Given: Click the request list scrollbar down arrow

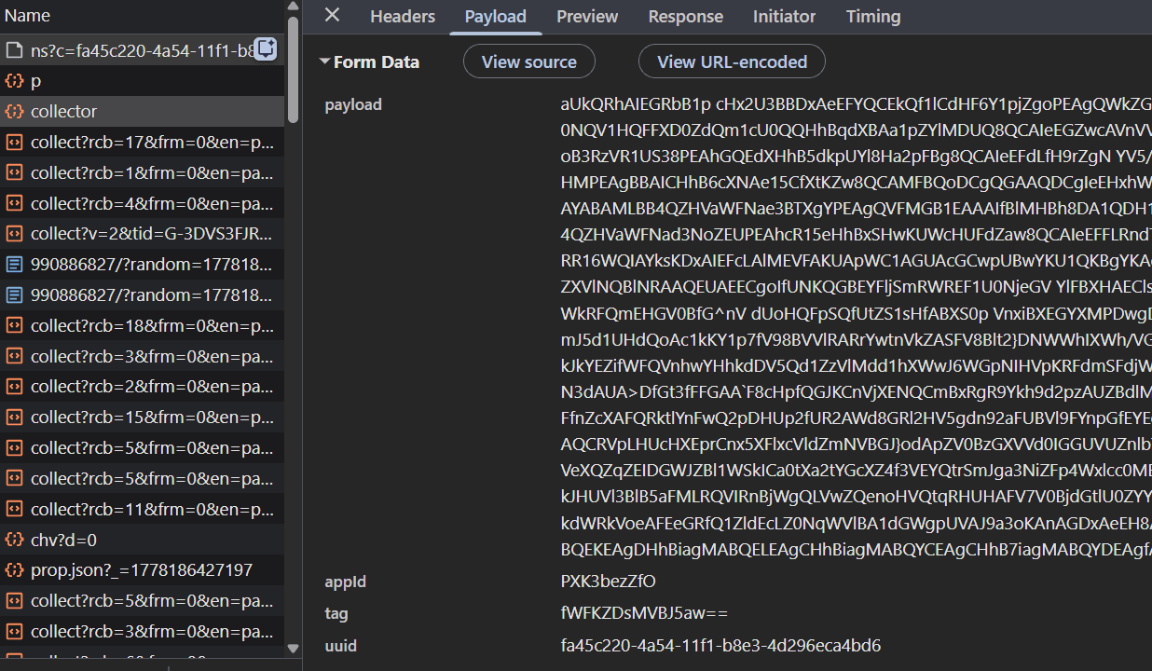Looking at the screenshot, I should coord(293,648).
